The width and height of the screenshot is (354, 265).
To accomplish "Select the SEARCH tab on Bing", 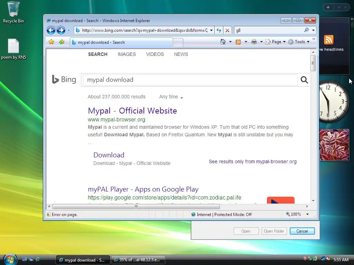I will click(98, 54).
